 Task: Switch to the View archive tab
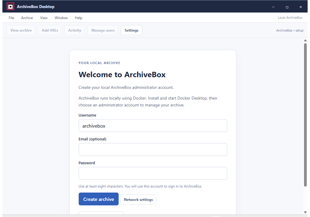pos(21,30)
